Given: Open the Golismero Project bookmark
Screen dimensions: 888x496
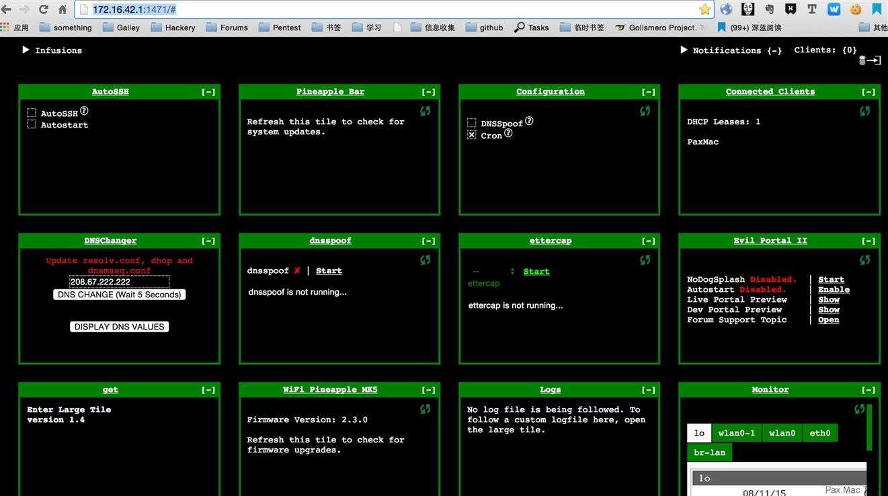Looking at the screenshot, I should pos(660,28).
